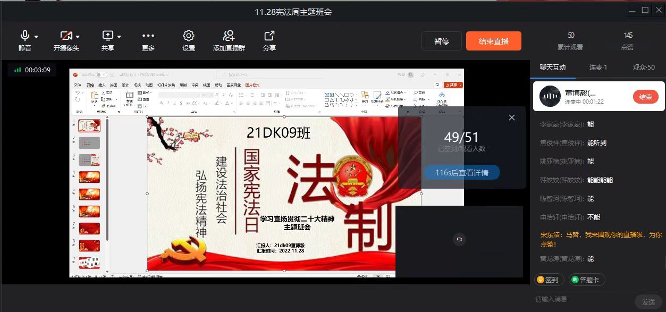Switch to the 连麦·1 tab

[x=598, y=68]
